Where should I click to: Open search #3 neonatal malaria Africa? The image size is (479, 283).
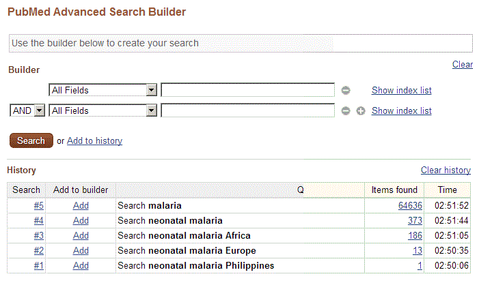click(x=38, y=235)
